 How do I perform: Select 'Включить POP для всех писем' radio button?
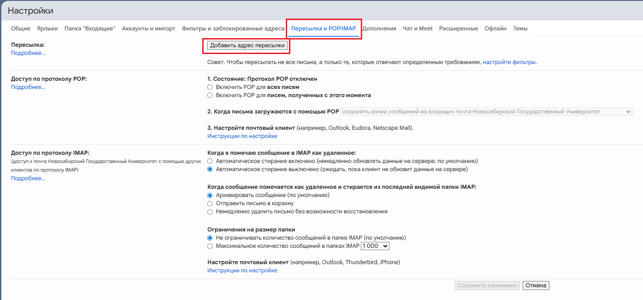[x=210, y=87]
